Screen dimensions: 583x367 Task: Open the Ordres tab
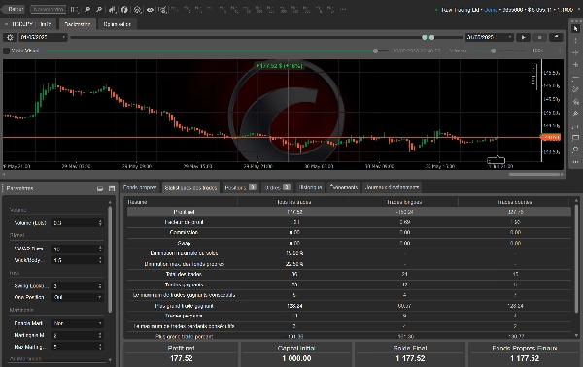[x=277, y=188]
